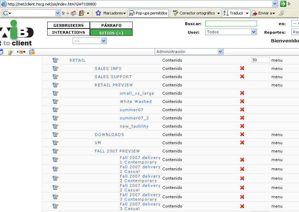Switch to the INTERACTIONS tab
299x212 pixels.
[x=69, y=32]
